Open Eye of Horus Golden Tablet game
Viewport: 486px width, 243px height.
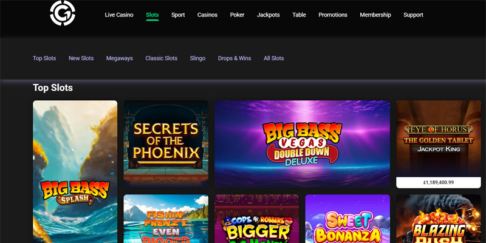[x=438, y=139]
